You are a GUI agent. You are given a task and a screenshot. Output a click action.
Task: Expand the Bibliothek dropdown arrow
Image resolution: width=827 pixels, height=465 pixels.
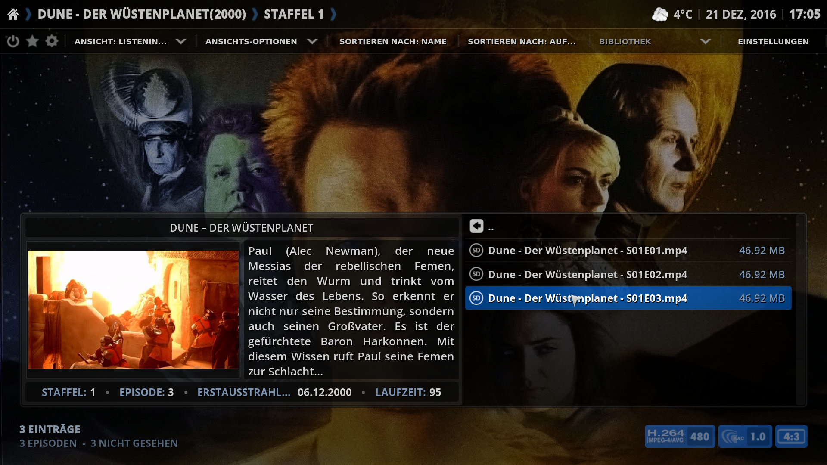(705, 41)
